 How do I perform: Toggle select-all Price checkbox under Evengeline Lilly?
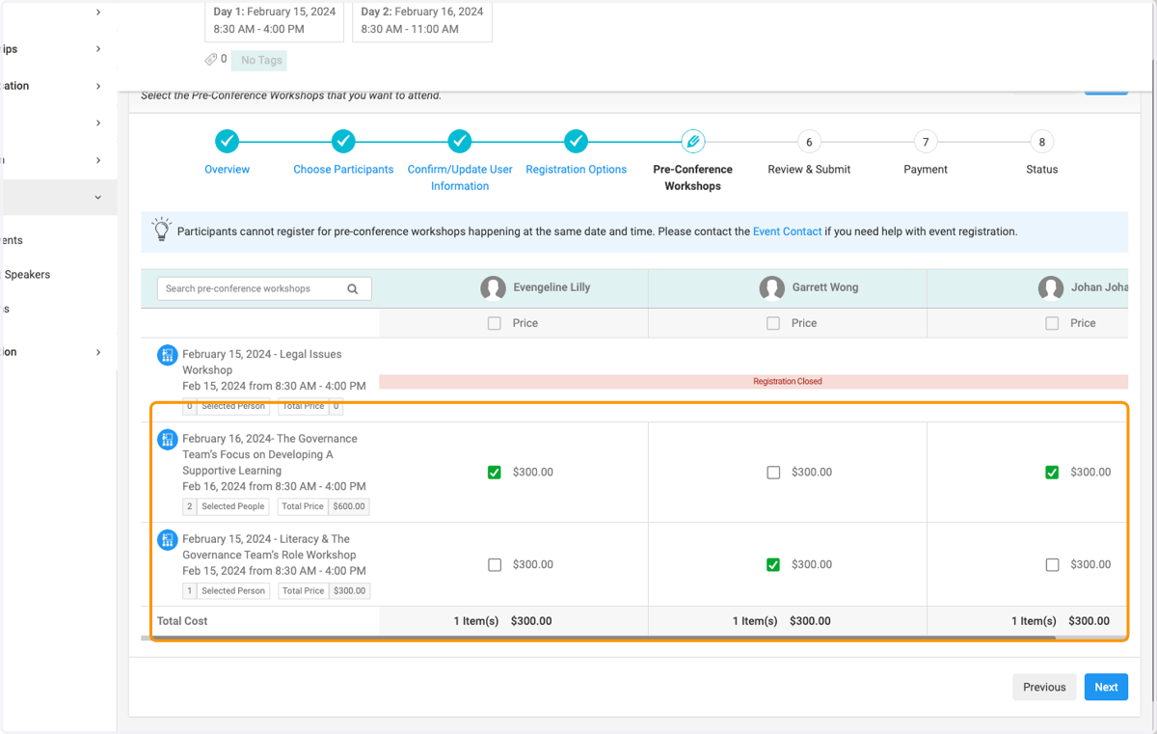[495, 323]
